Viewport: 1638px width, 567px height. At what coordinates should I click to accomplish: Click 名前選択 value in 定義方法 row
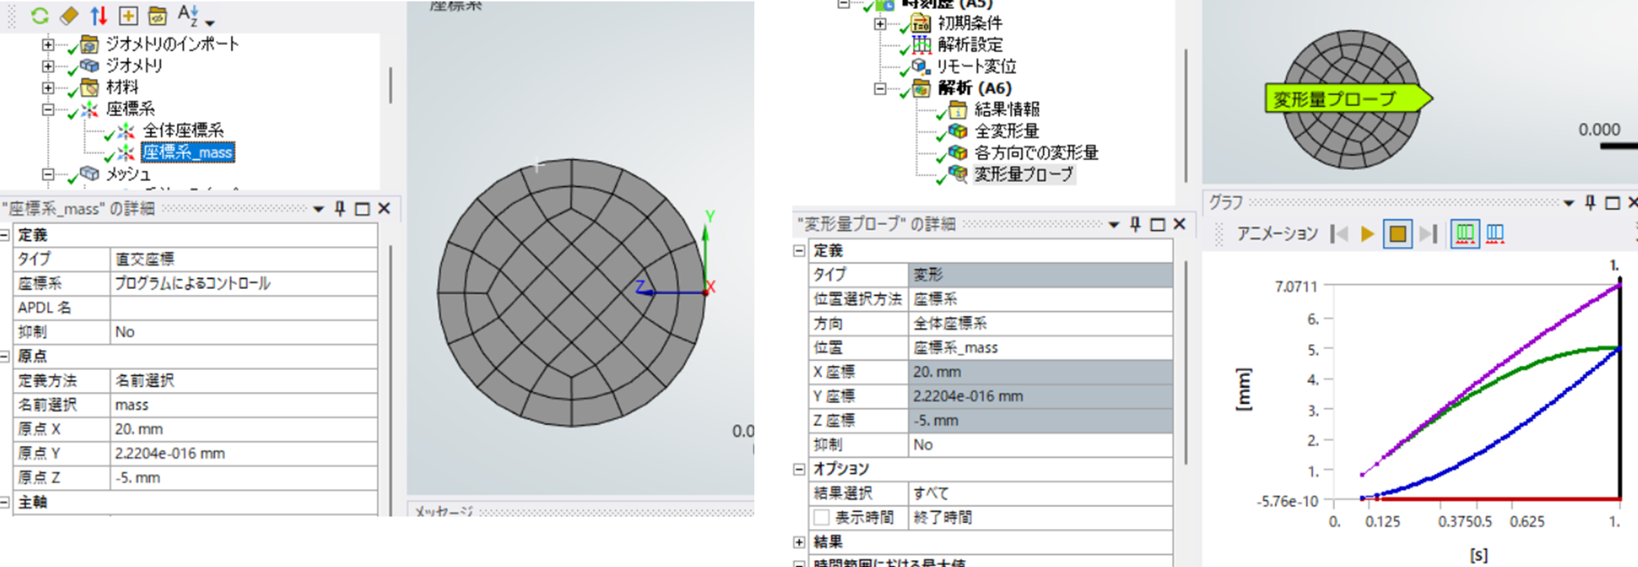(x=243, y=380)
